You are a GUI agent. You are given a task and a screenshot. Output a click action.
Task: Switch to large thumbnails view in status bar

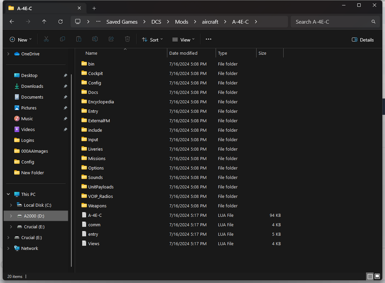[x=377, y=276]
